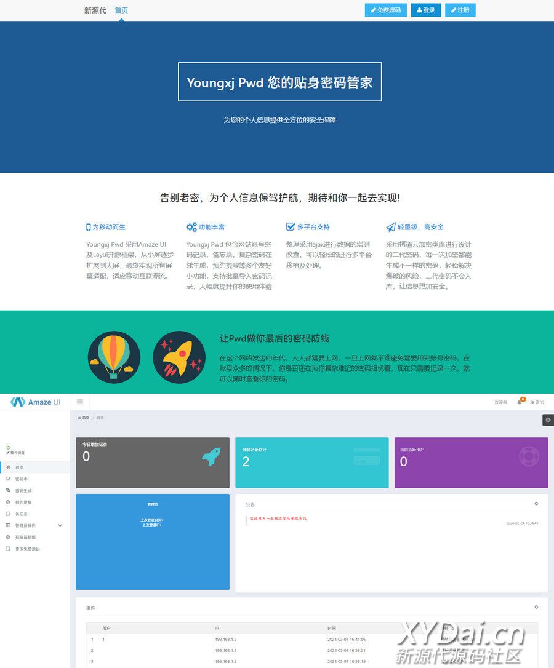Click the 退出 logout link
The height and width of the screenshot is (668, 554).
tap(537, 402)
